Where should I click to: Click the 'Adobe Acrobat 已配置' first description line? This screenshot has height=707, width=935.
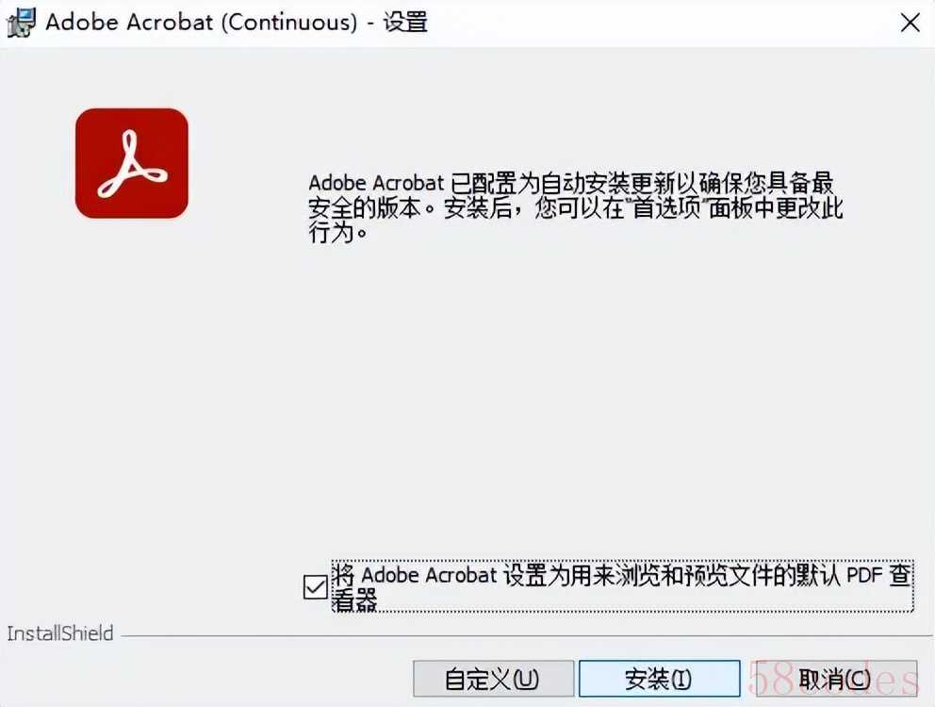[570, 183]
